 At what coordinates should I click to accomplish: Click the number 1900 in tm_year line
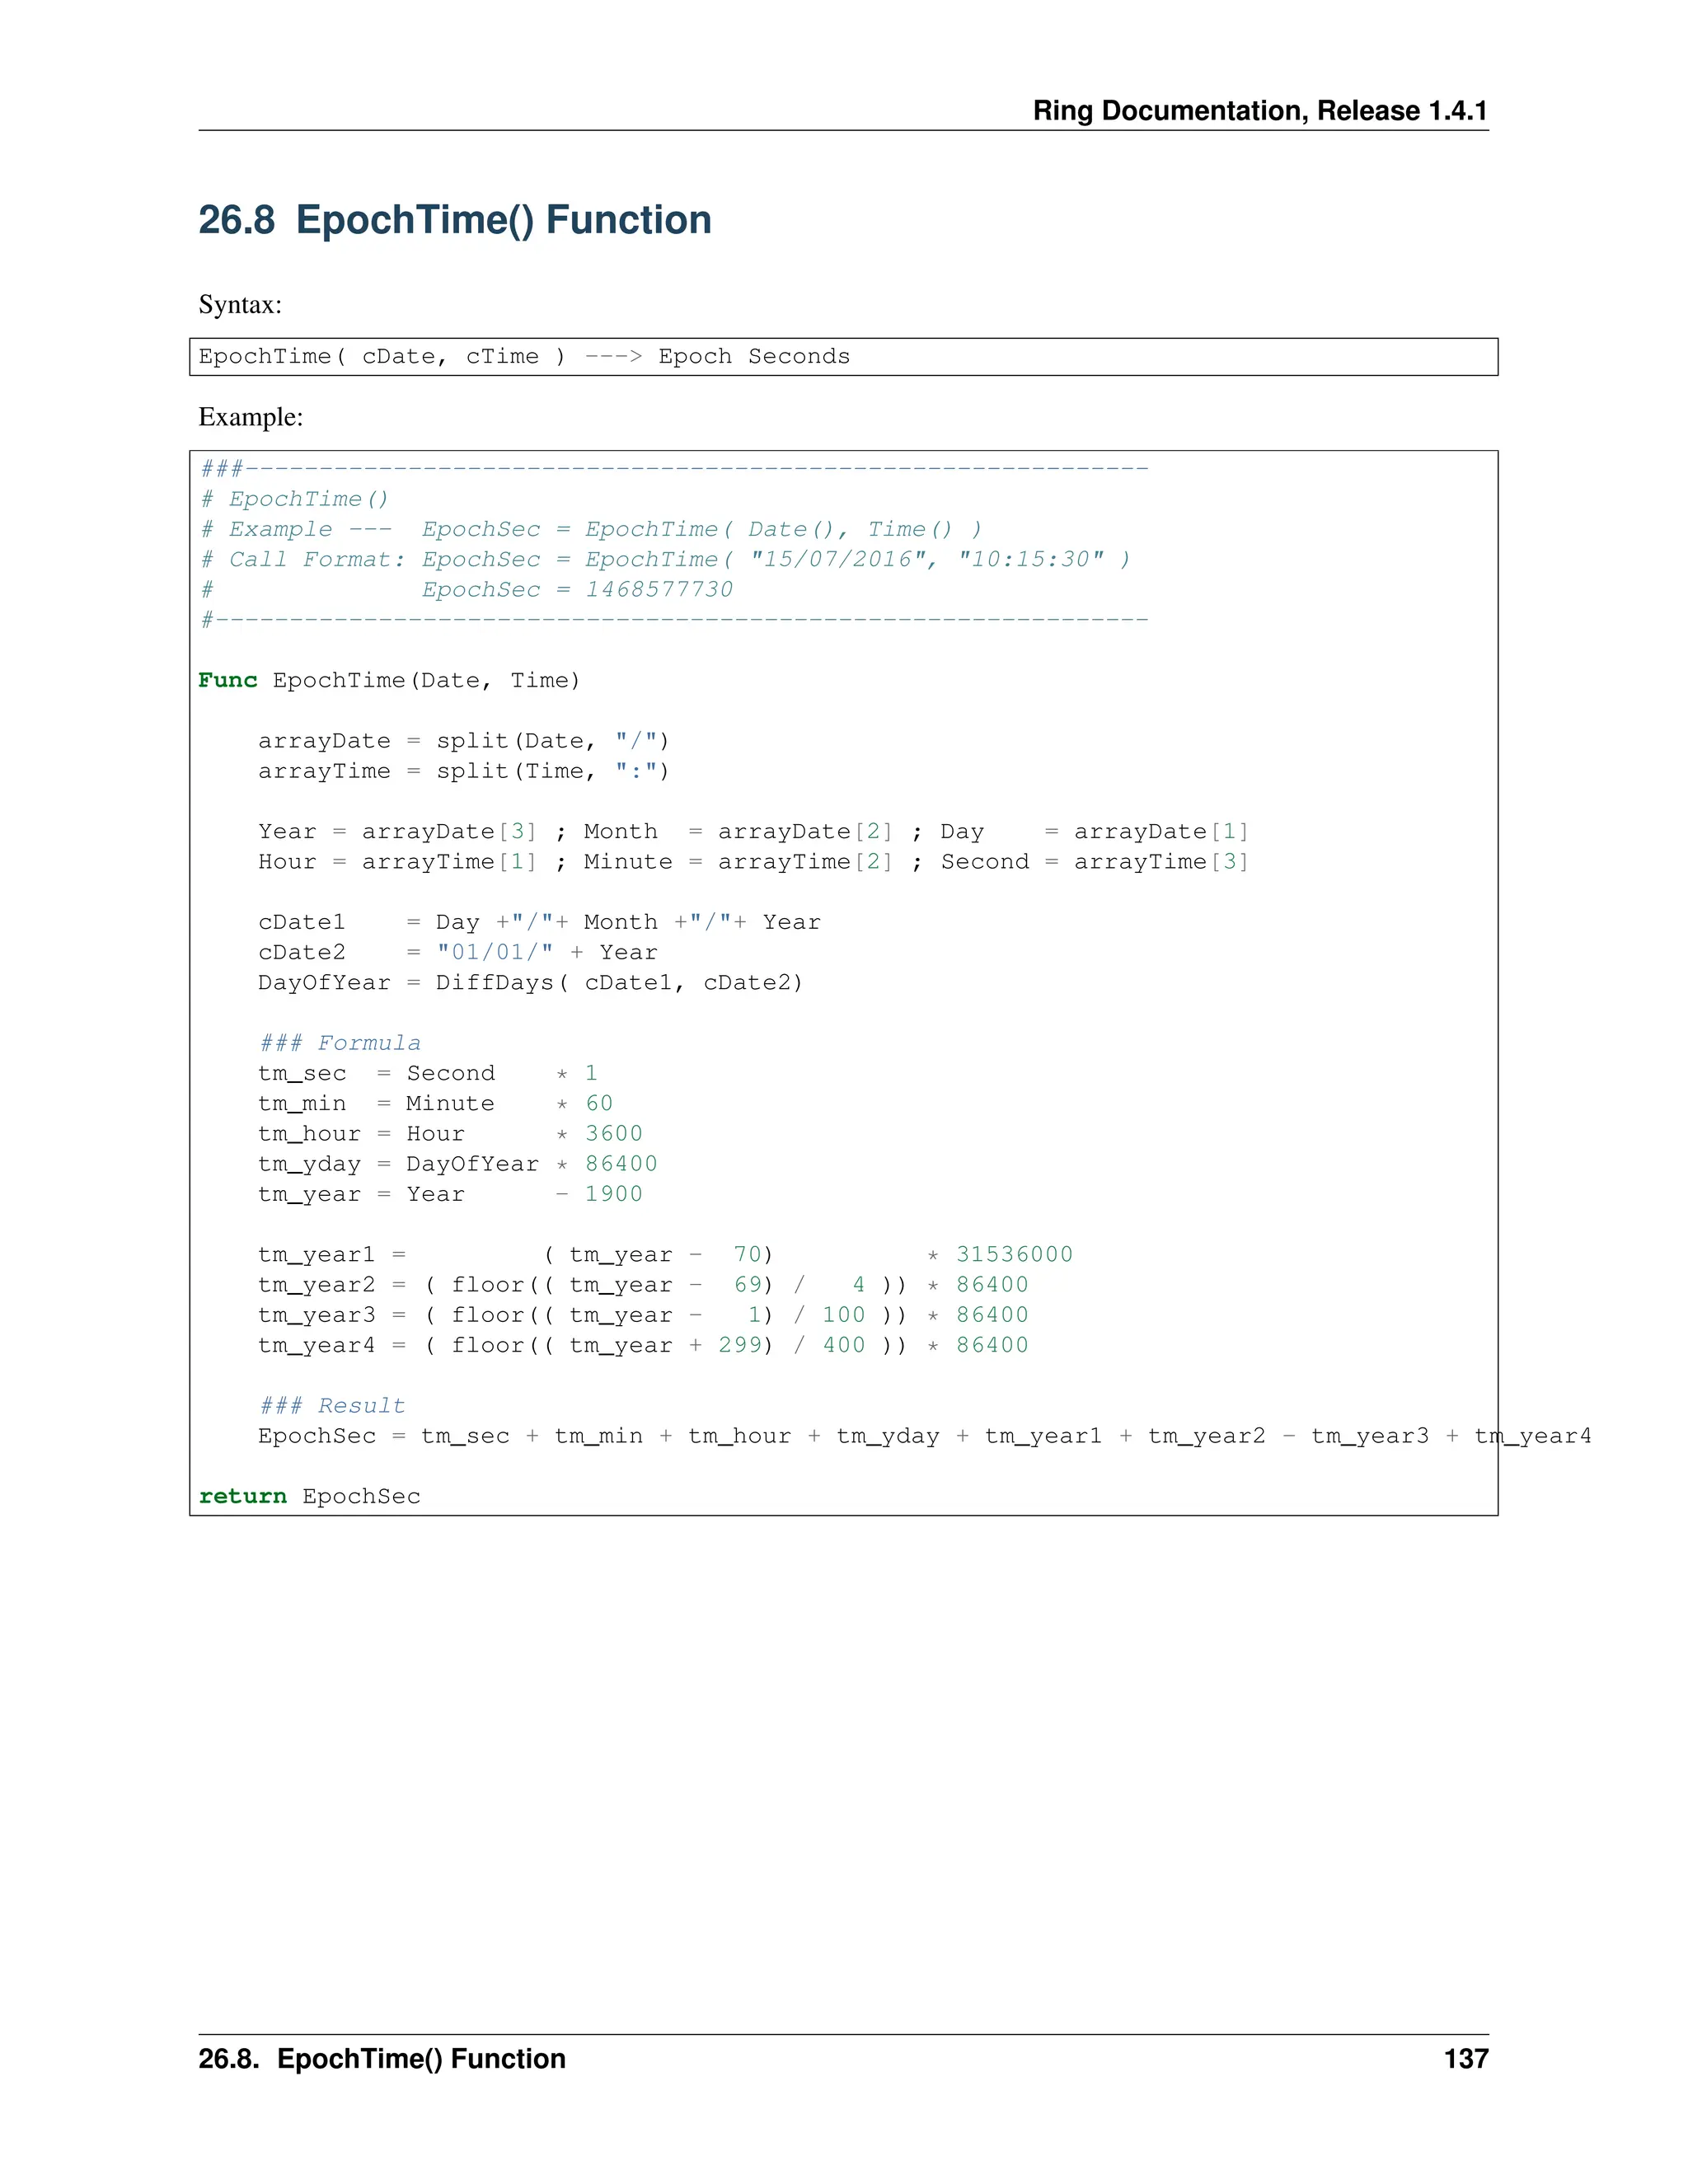(613, 1194)
